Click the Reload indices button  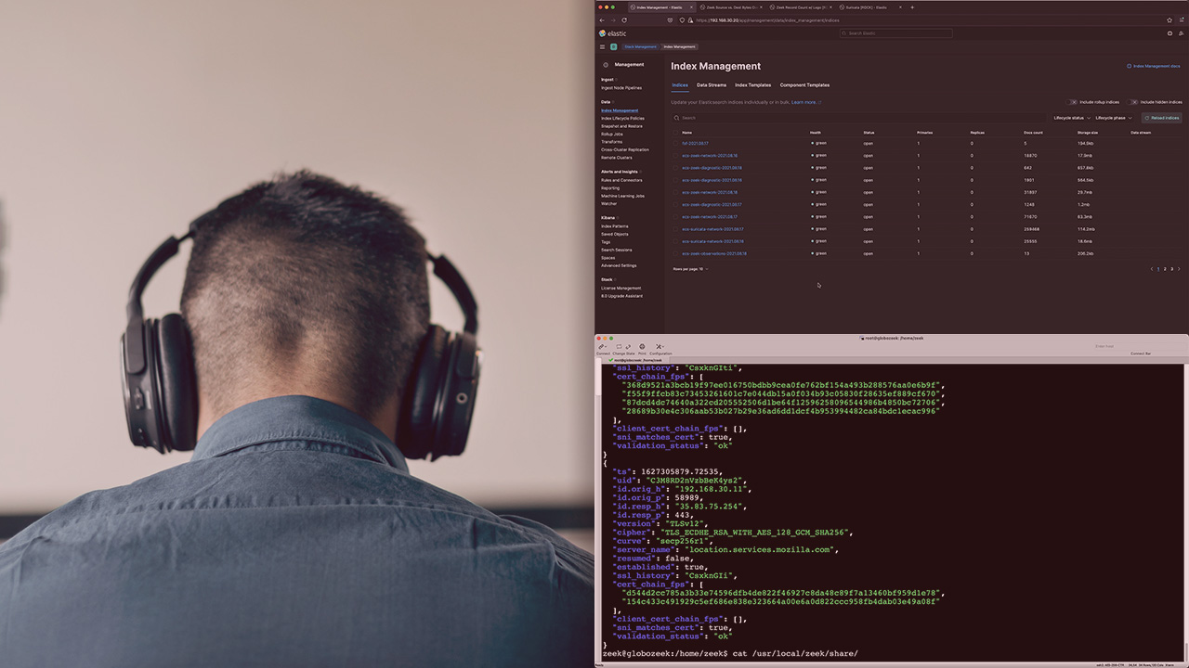pyautogui.click(x=1161, y=118)
